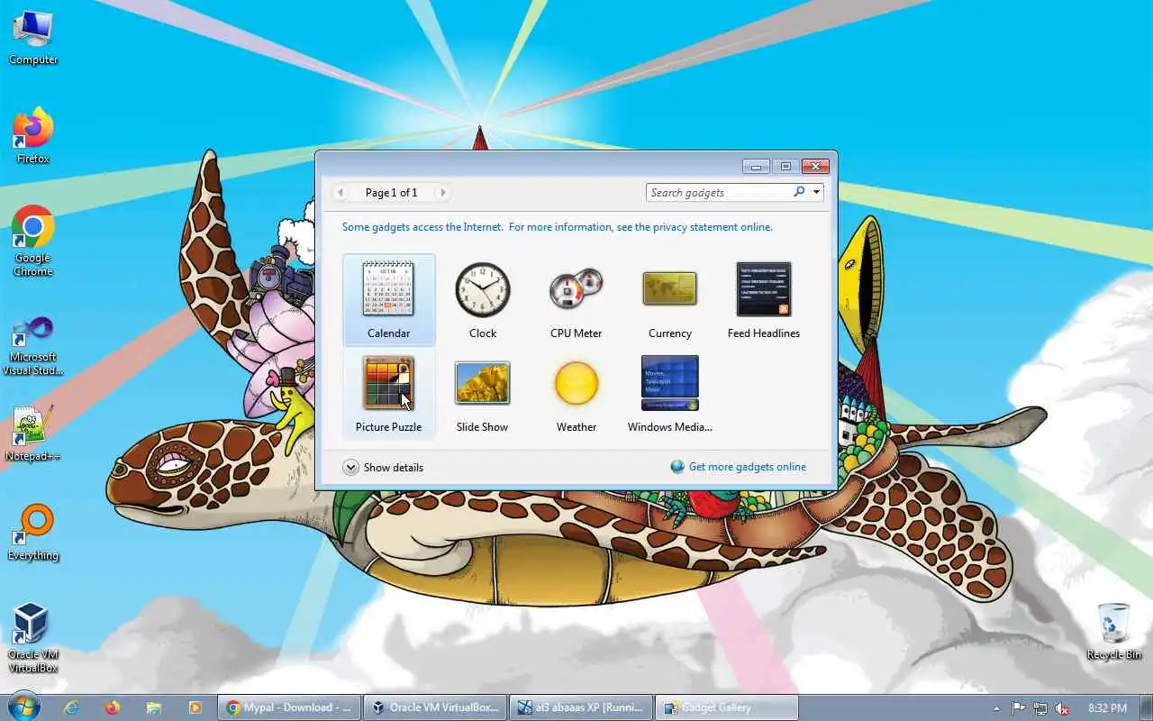Open network tray icon
Image resolution: width=1153 pixels, height=721 pixels.
[x=1040, y=708]
